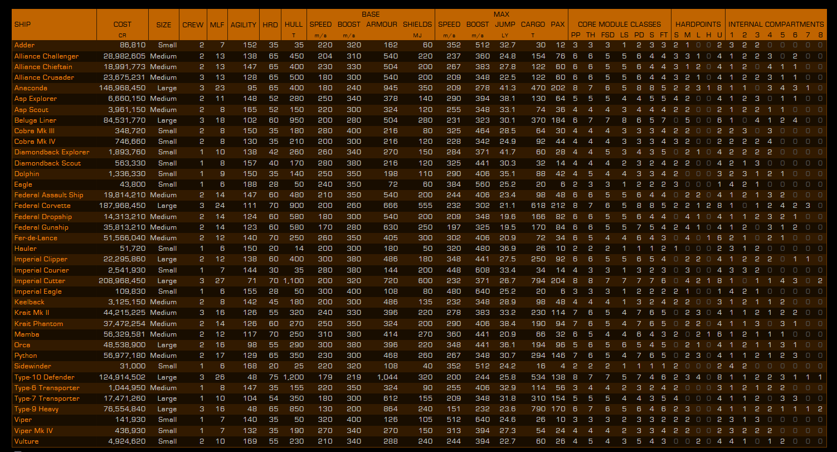Click the TH core module header
This screenshot has height=452, width=837.
tap(591, 35)
